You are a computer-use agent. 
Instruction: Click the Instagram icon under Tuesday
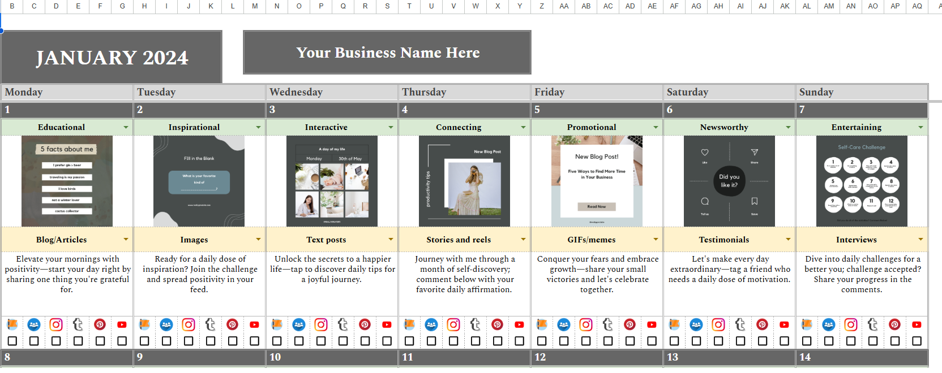click(189, 324)
